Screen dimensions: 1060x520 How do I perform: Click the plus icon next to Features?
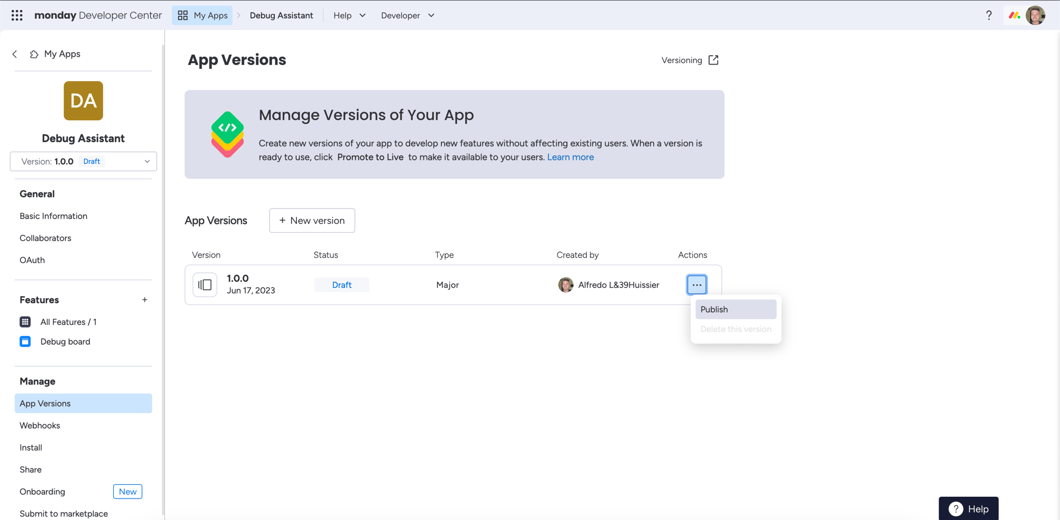tap(145, 300)
